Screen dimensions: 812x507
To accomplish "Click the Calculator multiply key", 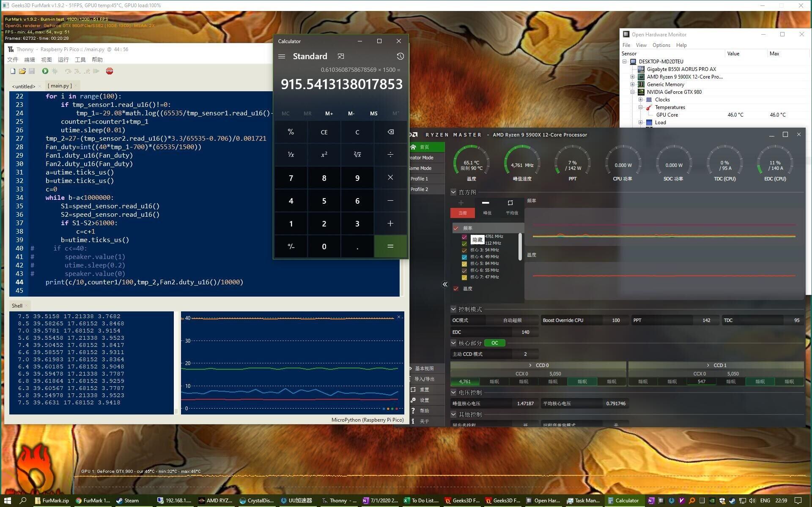I will [390, 177].
